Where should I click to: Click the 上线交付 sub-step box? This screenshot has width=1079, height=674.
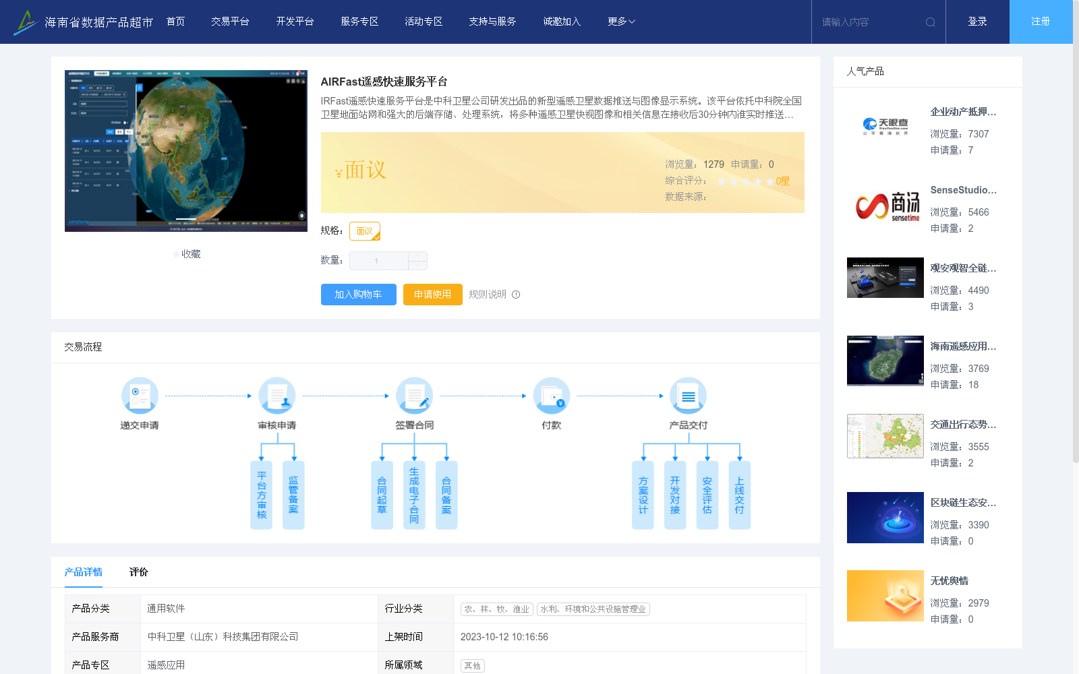pos(740,495)
